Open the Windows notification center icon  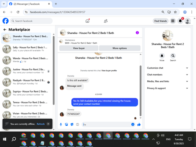(190, 139)
